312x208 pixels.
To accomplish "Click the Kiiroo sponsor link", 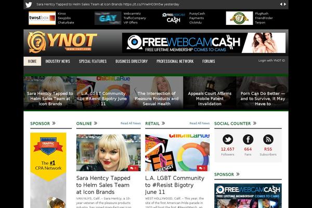I will (62, 14).
